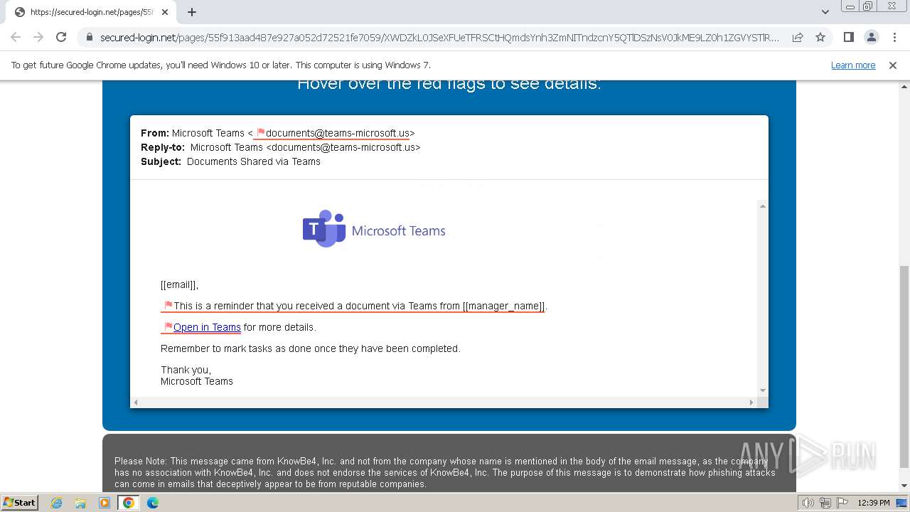Open Microsoft Edge from taskbar
910x512 pixels.
coord(153,503)
